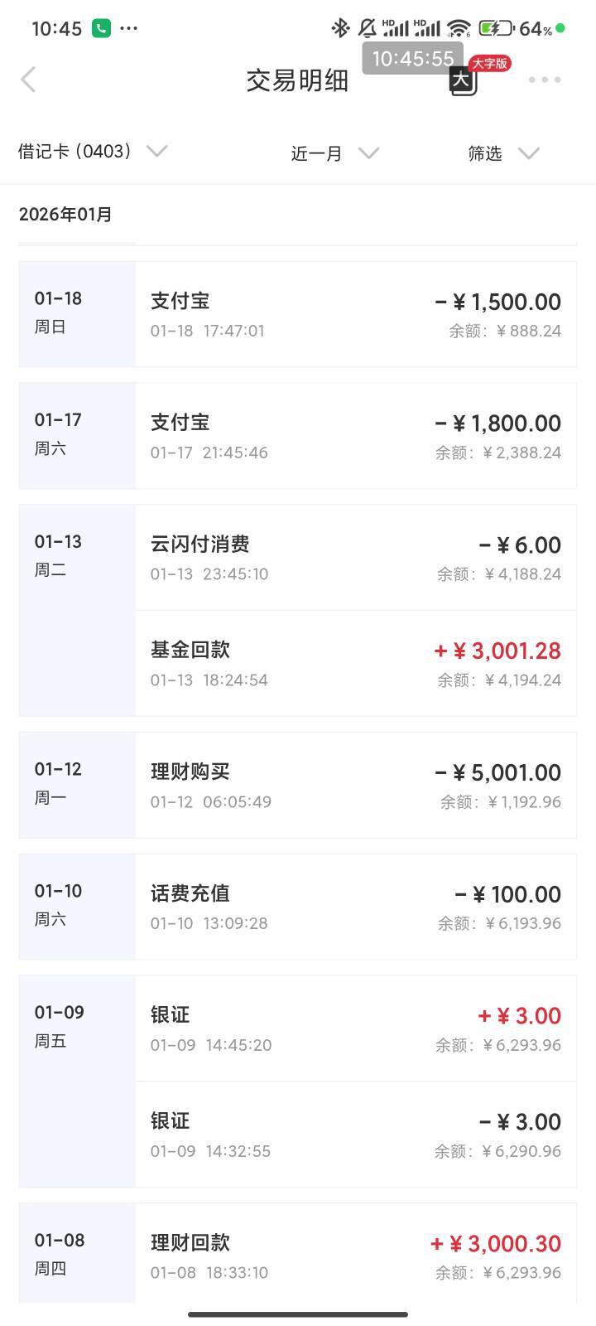Image resolution: width=596 pixels, height=1326 pixels.
Task: Open the 01-18 支付宝 ¥1,500.00 transaction
Action: (356, 314)
